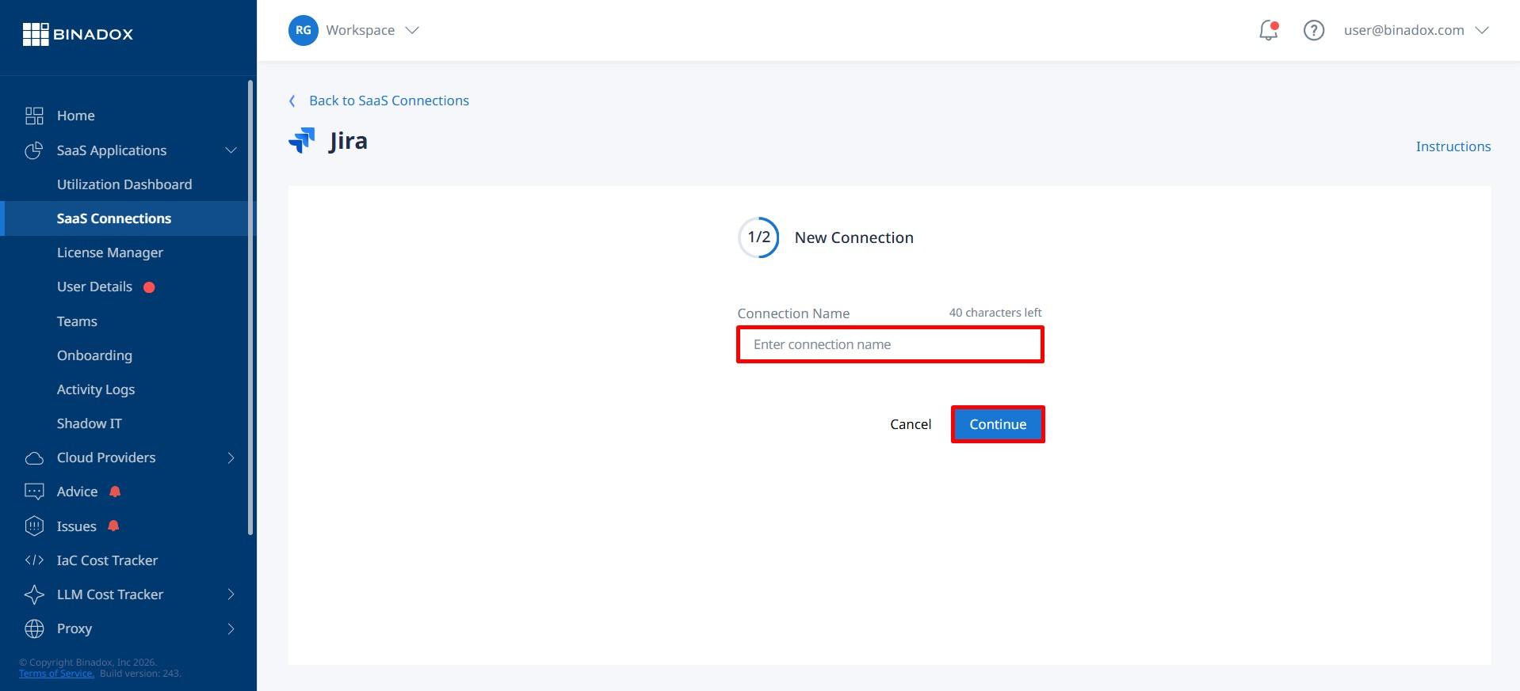This screenshot has width=1520, height=691.
Task: Click the back arrow chevron
Action: 292,101
